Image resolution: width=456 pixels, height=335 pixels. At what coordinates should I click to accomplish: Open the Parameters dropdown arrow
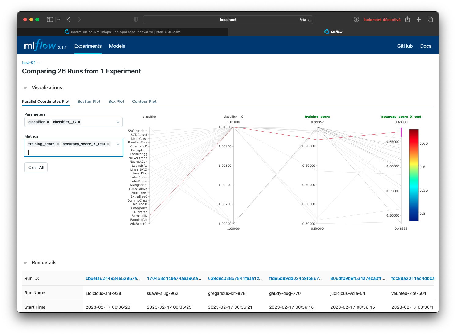coord(118,122)
